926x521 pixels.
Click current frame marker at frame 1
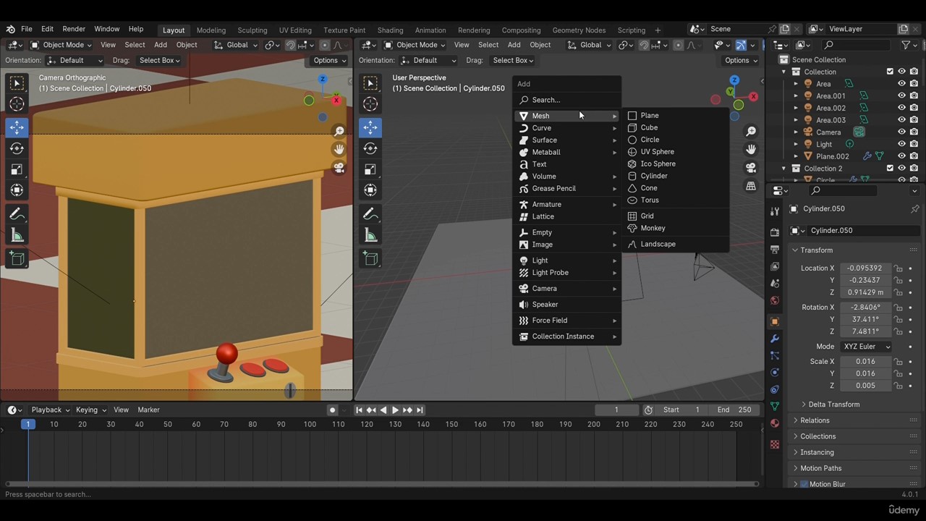click(x=27, y=424)
